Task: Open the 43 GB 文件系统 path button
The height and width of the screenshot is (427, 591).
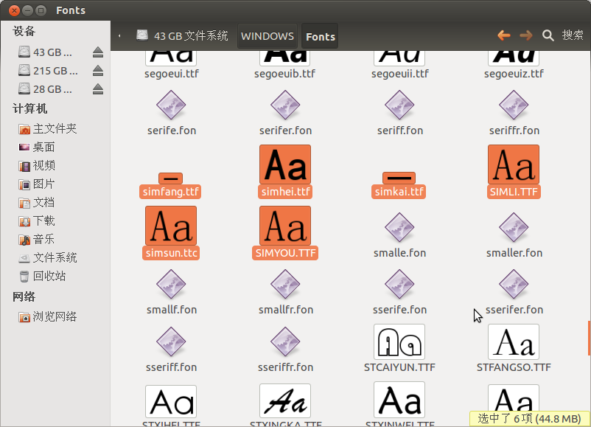Action: (x=182, y=36)
